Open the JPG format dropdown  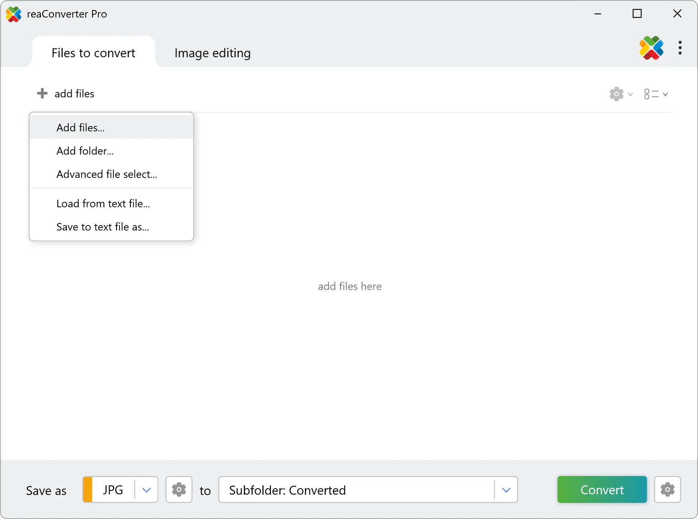(x=146, y=490)
